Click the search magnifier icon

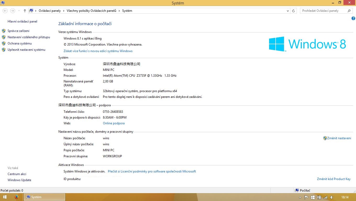349,11
